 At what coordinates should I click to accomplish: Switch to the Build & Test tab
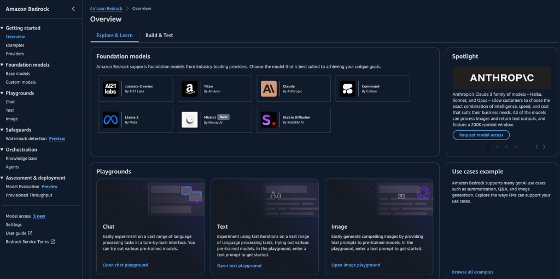pos(159,36)
